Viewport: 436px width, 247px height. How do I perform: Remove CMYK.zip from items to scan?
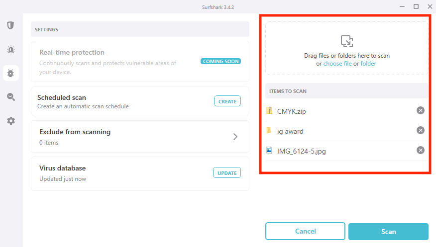[x=421, y=110]
